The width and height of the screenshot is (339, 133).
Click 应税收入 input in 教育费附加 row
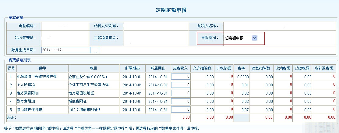click(181, 101)
